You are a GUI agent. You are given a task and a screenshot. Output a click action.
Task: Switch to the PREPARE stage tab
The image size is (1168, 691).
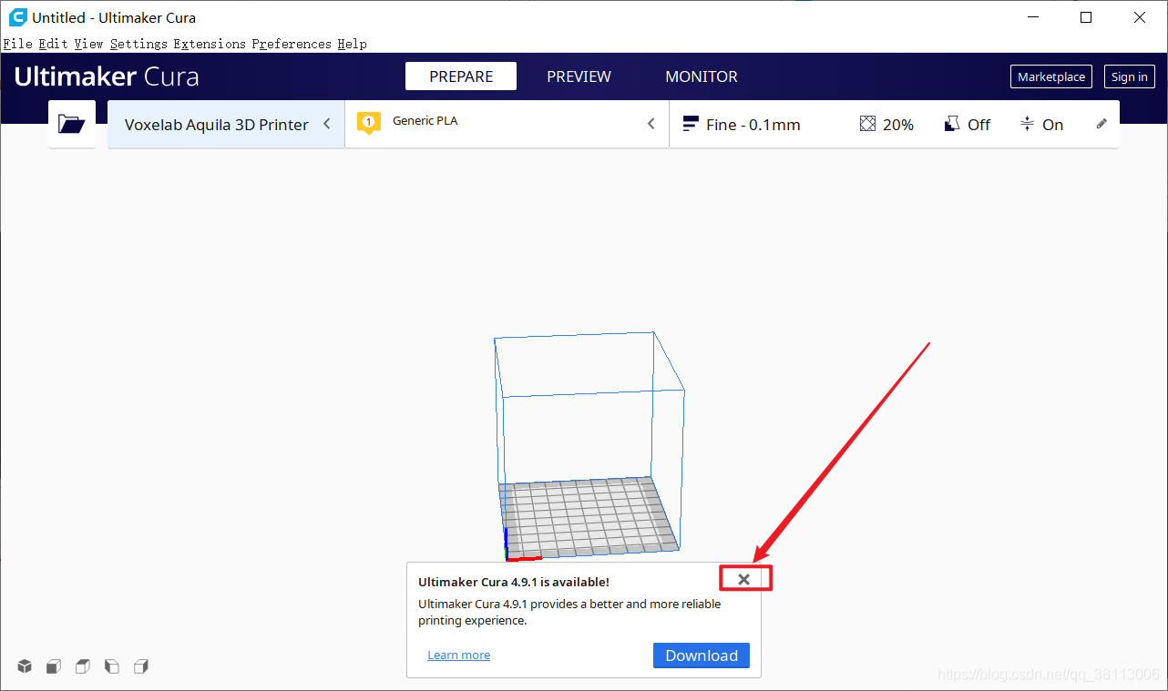pos(461,76)
